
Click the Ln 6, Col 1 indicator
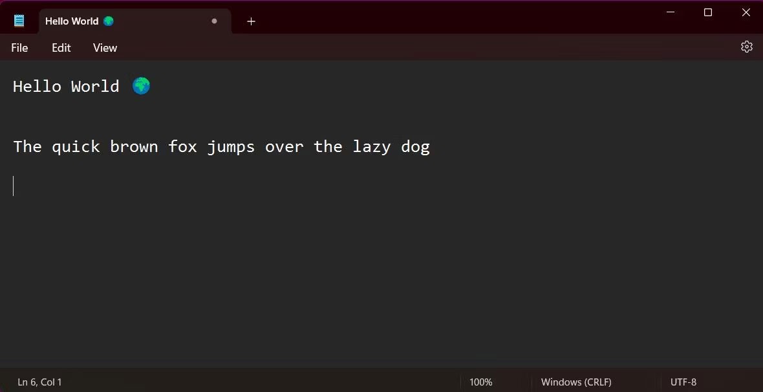coord(39,382)
